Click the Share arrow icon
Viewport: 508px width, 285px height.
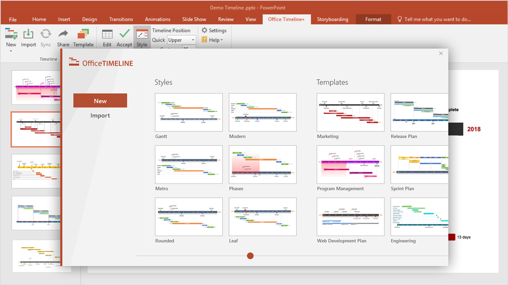click(x=63, y=34)
